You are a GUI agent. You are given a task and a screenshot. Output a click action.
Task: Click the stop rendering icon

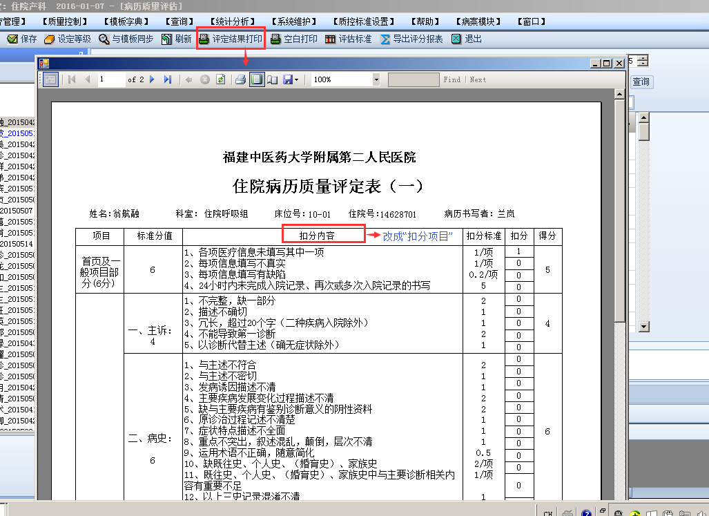coord(205,79)
